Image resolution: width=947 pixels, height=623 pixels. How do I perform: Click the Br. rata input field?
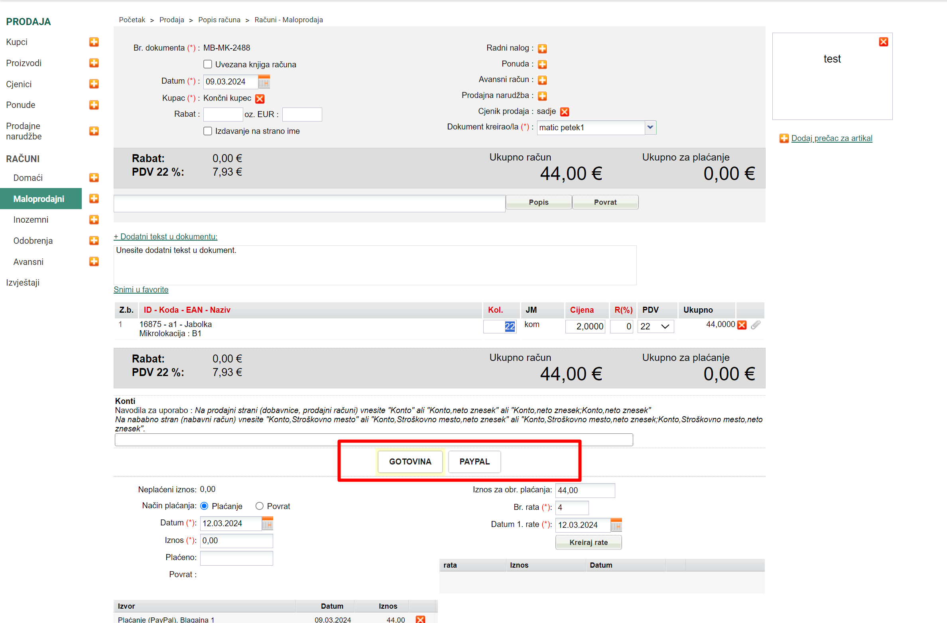click(x=571, y=507)
